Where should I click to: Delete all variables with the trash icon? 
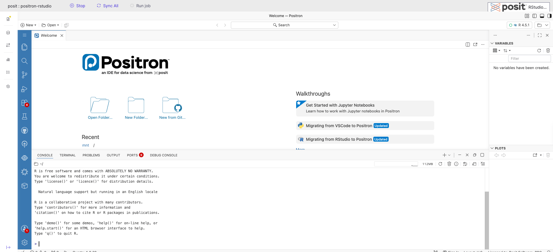coord(548,51)
